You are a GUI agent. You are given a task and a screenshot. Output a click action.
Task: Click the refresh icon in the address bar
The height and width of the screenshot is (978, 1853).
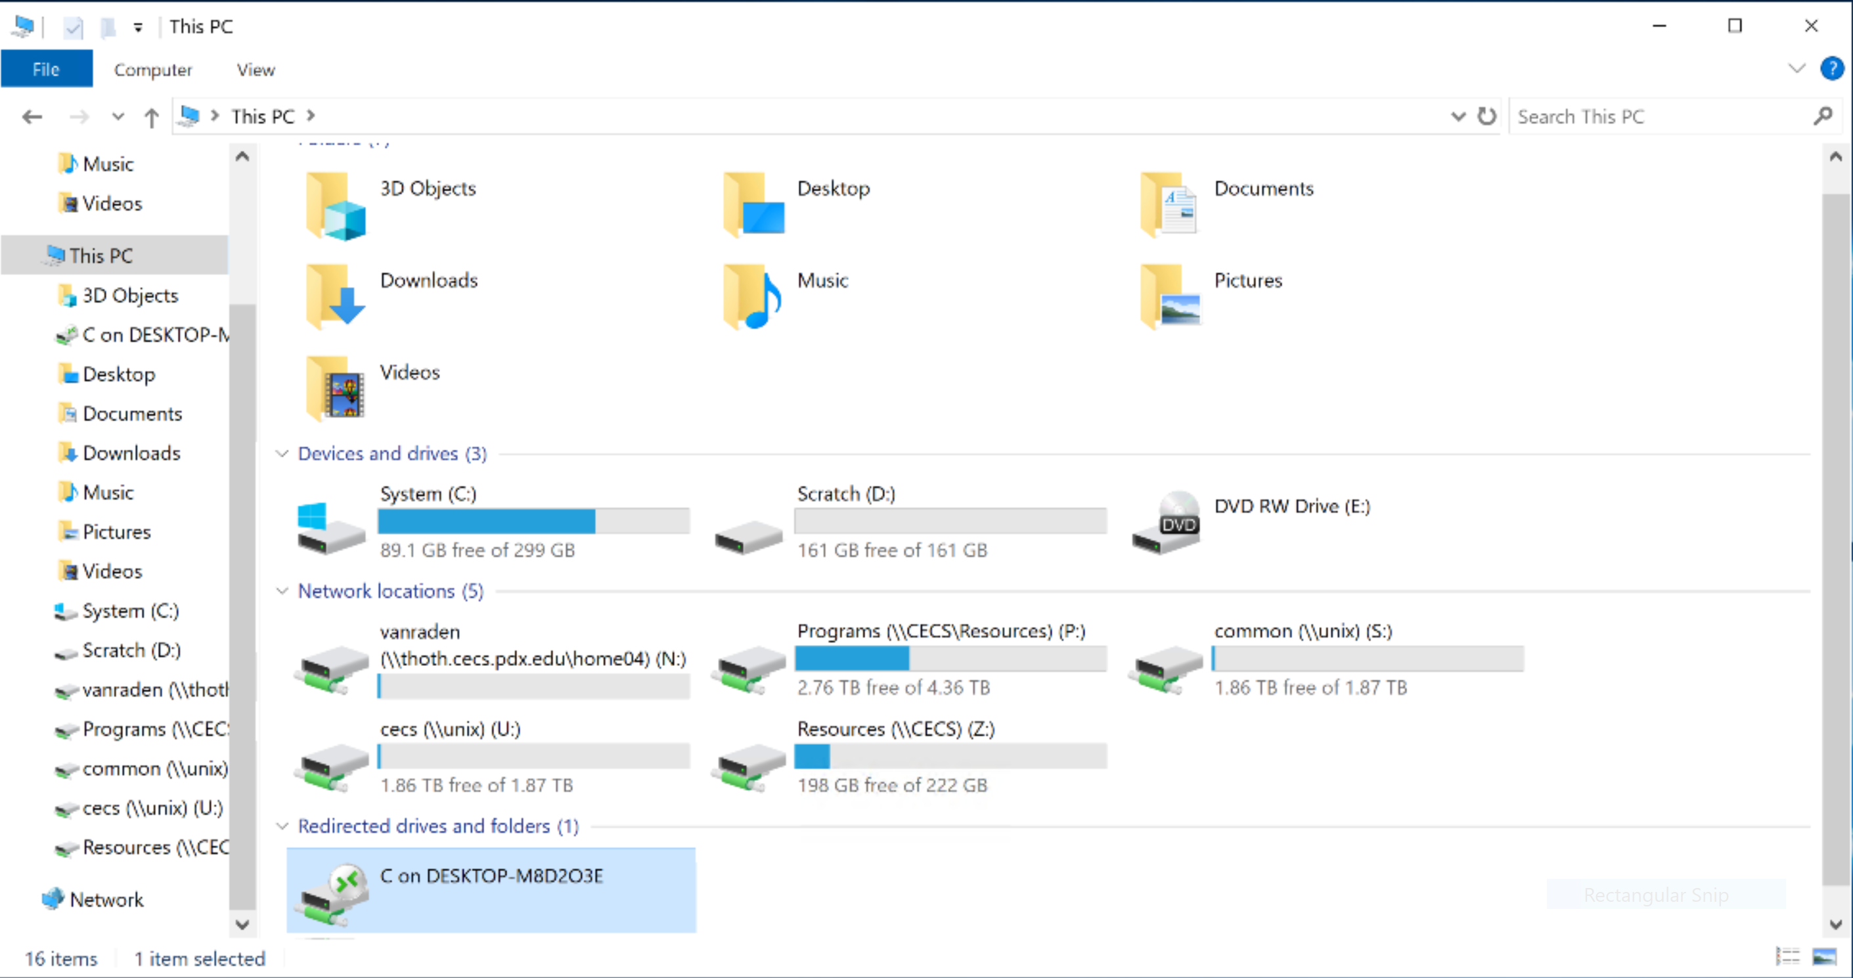pos(1488,116)
